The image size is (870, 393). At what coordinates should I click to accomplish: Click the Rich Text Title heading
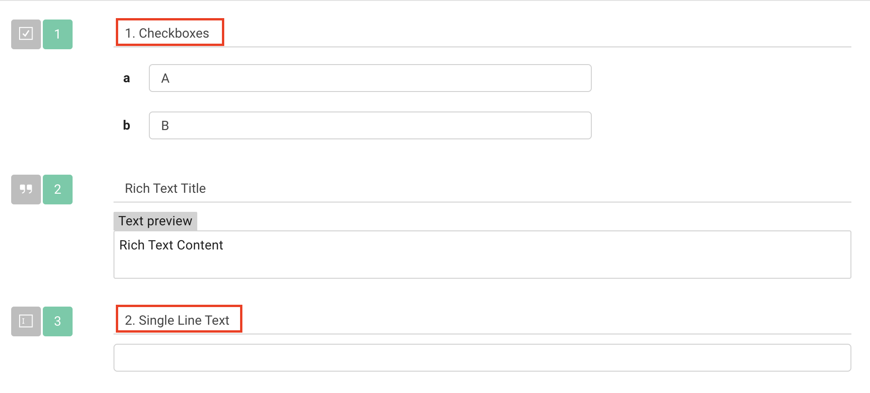click(165, 189)
